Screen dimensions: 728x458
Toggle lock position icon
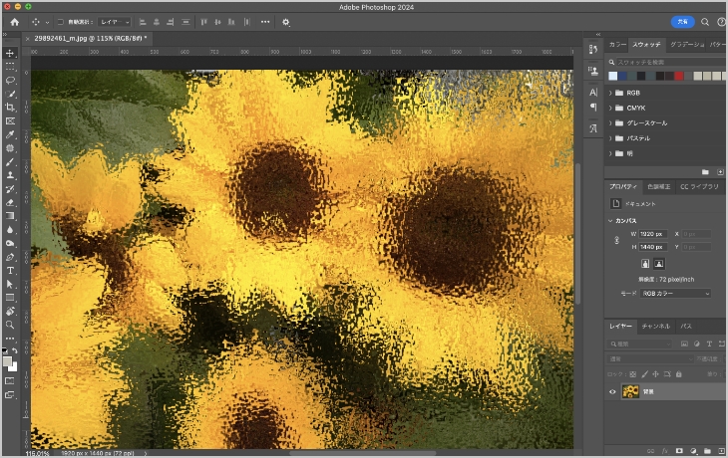click(x=655, y=374)
